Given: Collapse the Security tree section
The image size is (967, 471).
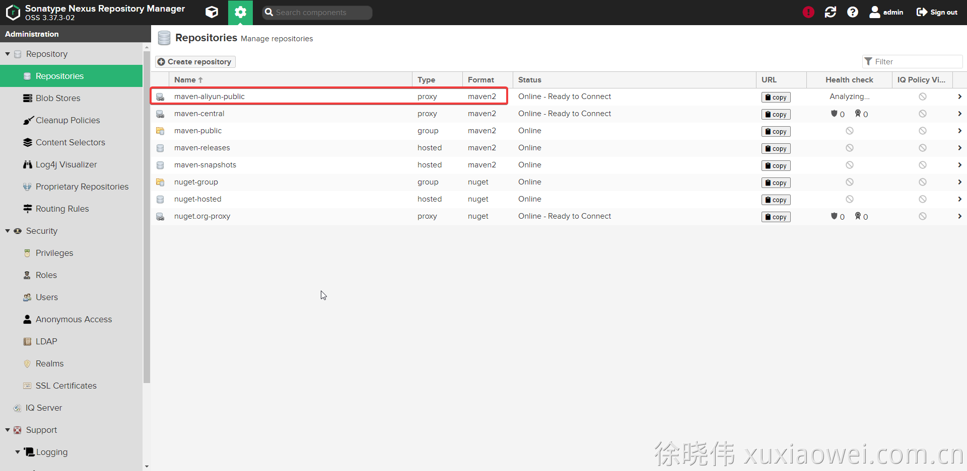Looking at the screenshot, I should pyautogui.click(x=8, y=231).
